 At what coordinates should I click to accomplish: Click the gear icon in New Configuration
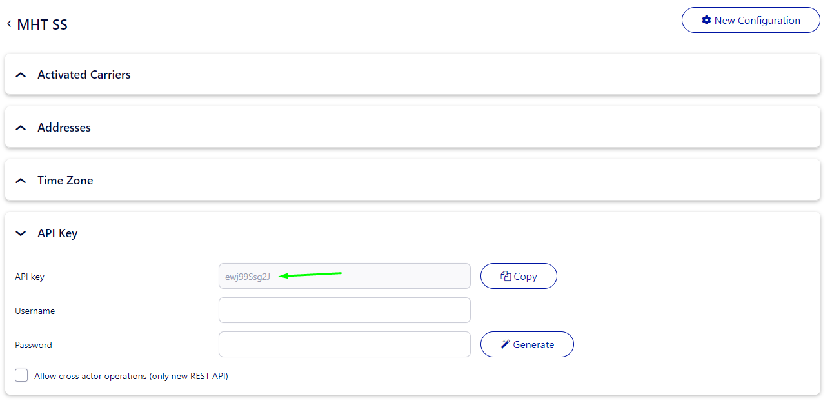point(706,20)
